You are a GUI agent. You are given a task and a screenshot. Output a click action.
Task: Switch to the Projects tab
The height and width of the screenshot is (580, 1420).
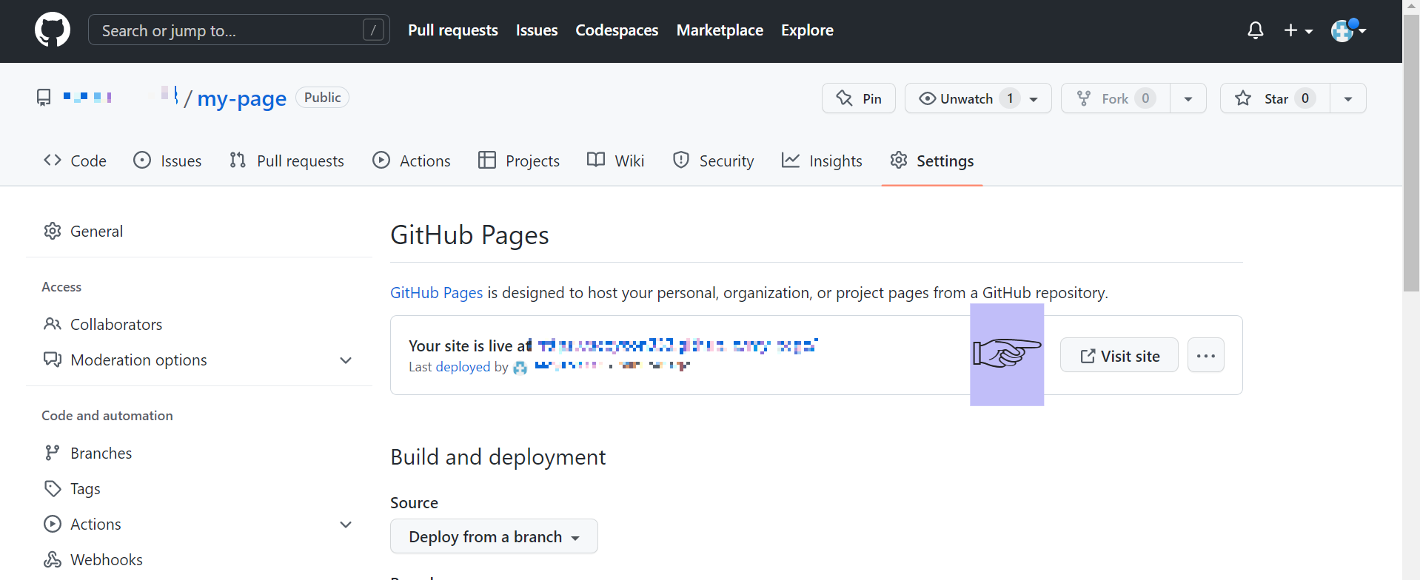tap(519, 161)
